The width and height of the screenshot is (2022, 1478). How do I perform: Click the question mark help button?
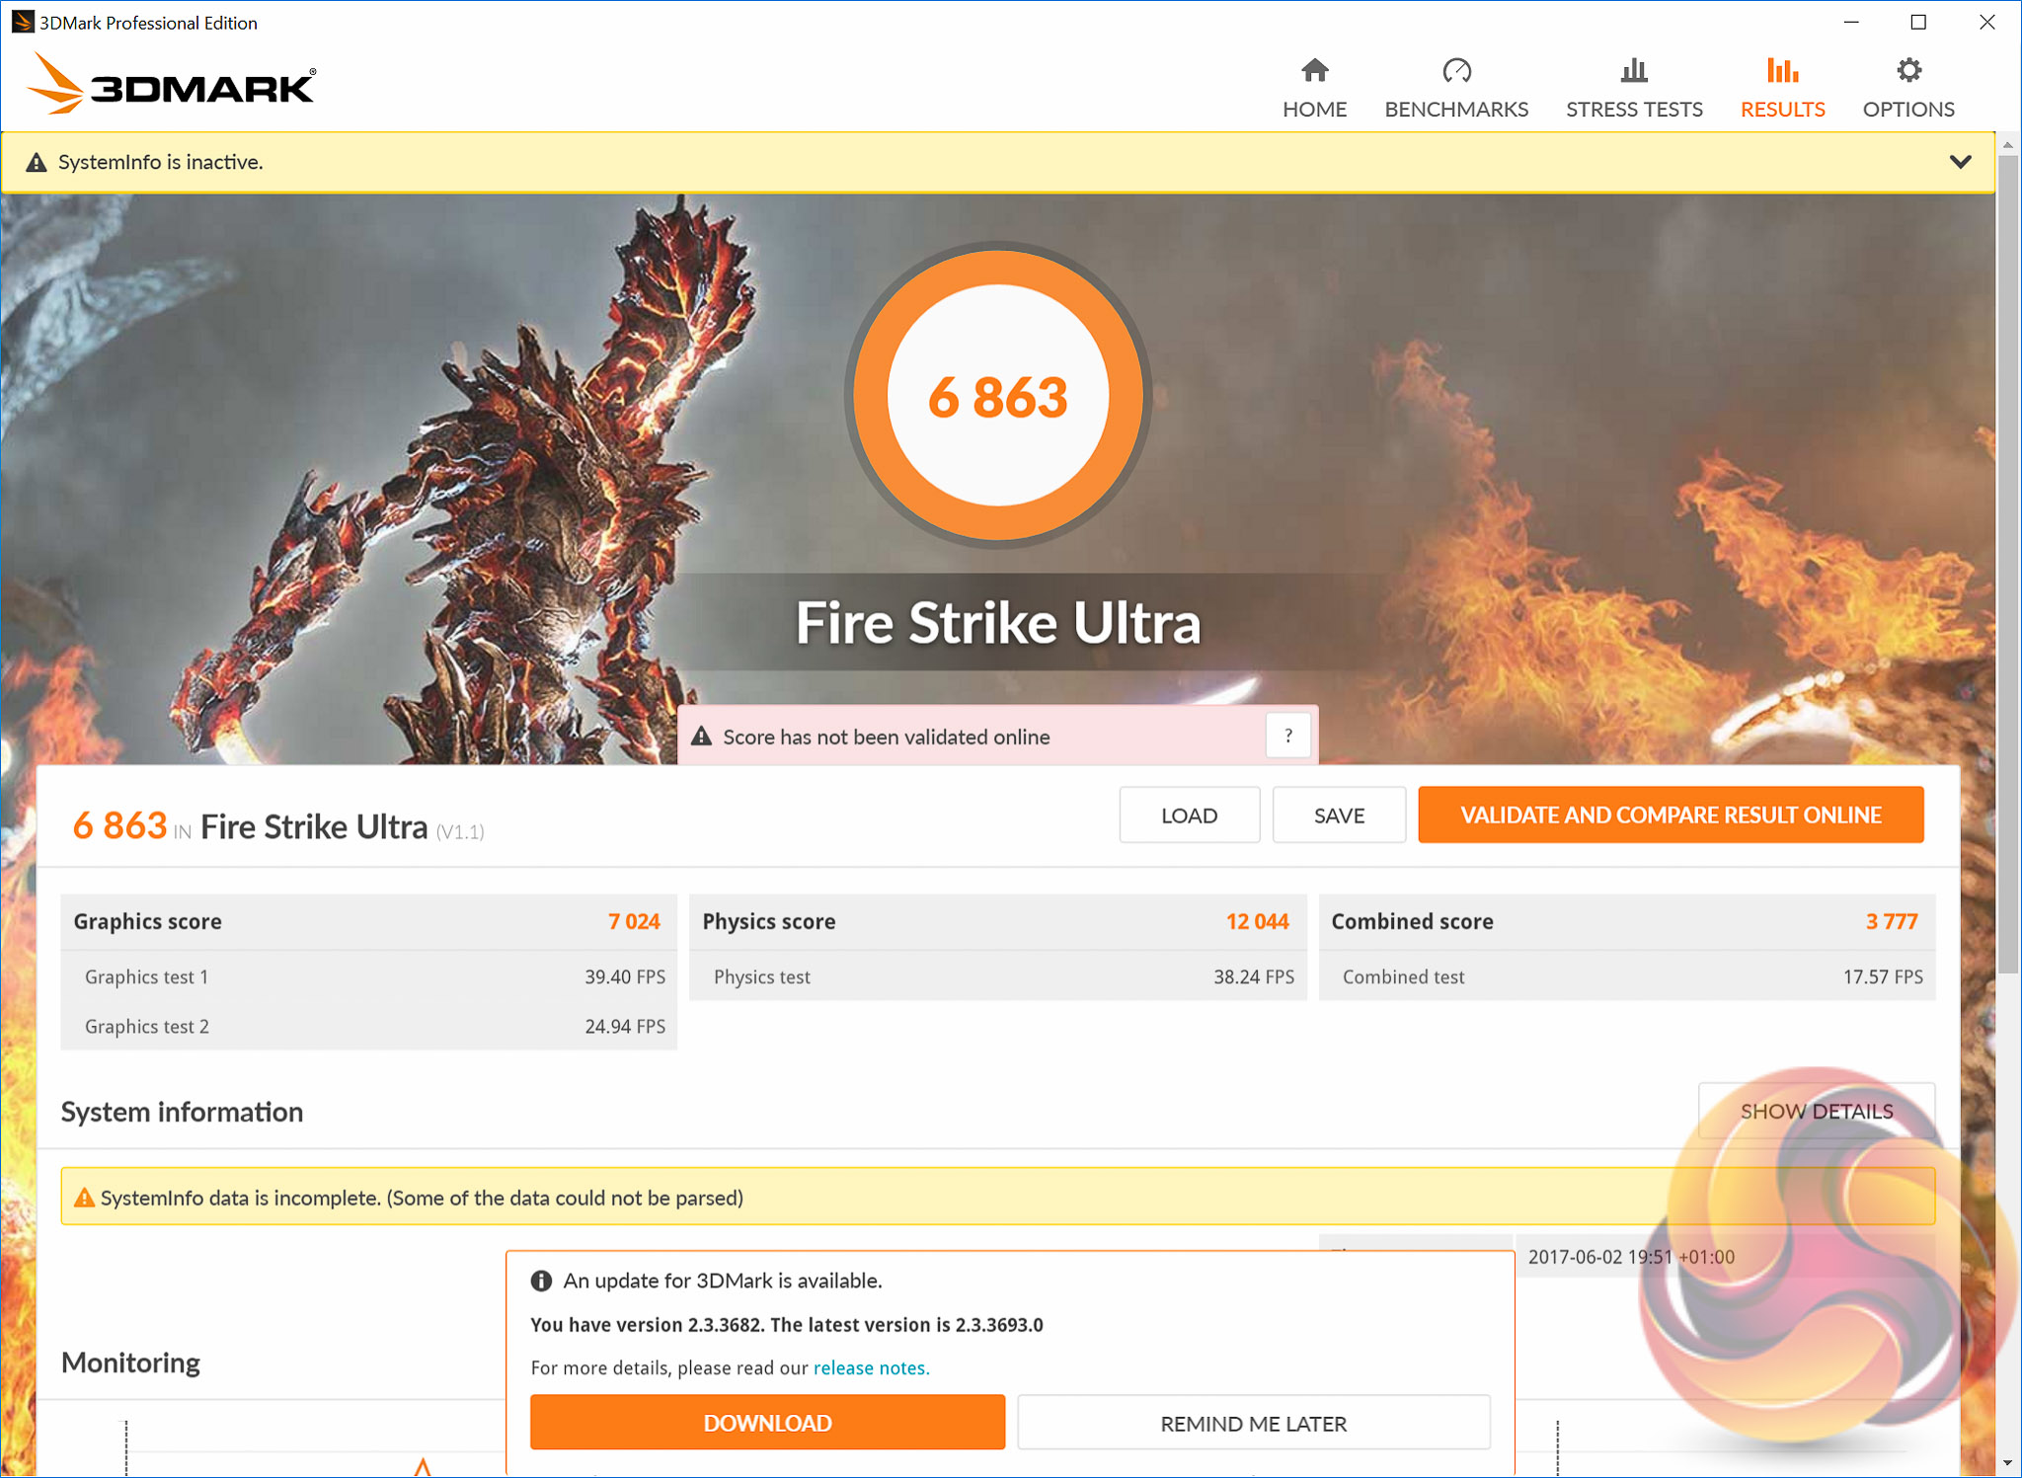[x=1287, y=736]
